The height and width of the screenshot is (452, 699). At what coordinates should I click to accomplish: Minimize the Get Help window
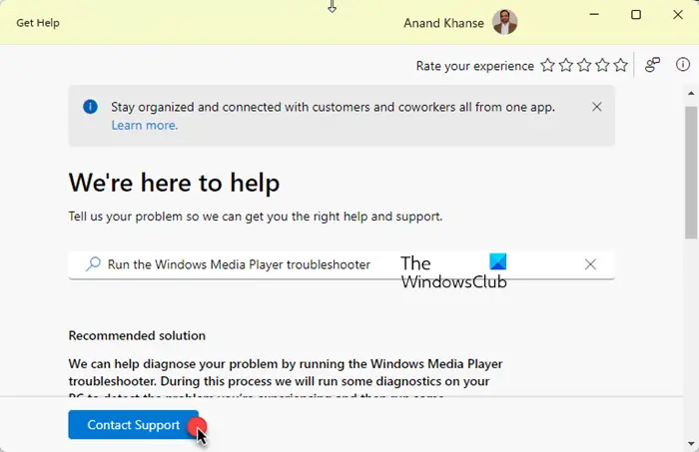pyautogui.click(x=594, y=15)
